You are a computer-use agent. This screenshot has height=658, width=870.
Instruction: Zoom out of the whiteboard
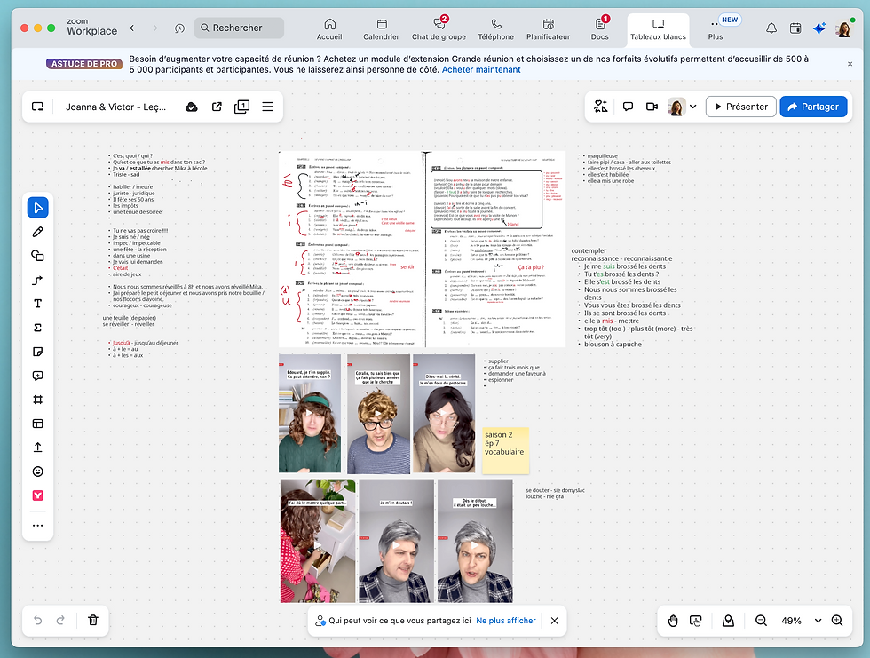click(x=762, y=621)
